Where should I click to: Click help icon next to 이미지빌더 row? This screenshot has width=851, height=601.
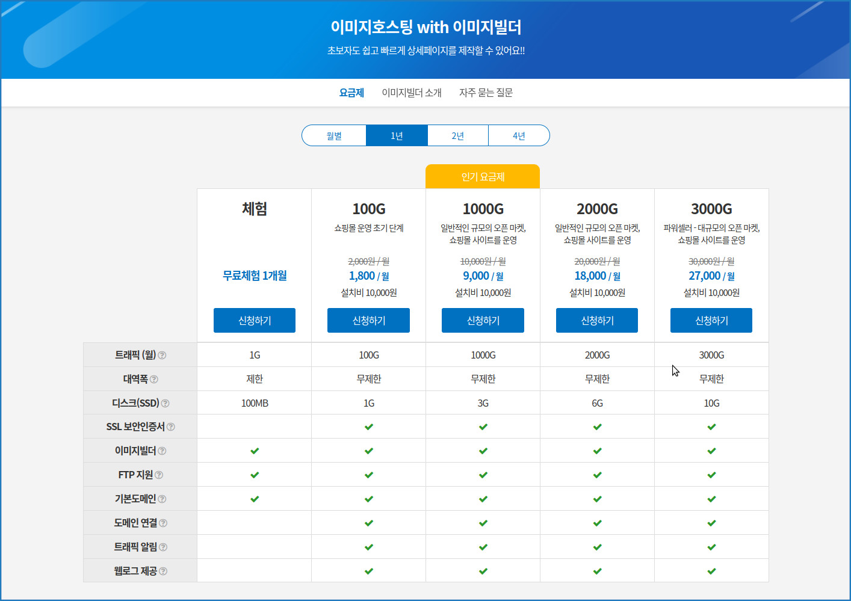point(162,451)
